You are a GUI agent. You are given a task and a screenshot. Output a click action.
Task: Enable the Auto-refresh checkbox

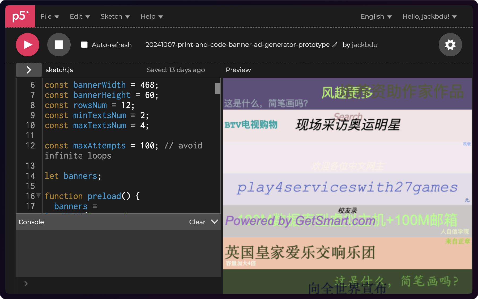84,45
